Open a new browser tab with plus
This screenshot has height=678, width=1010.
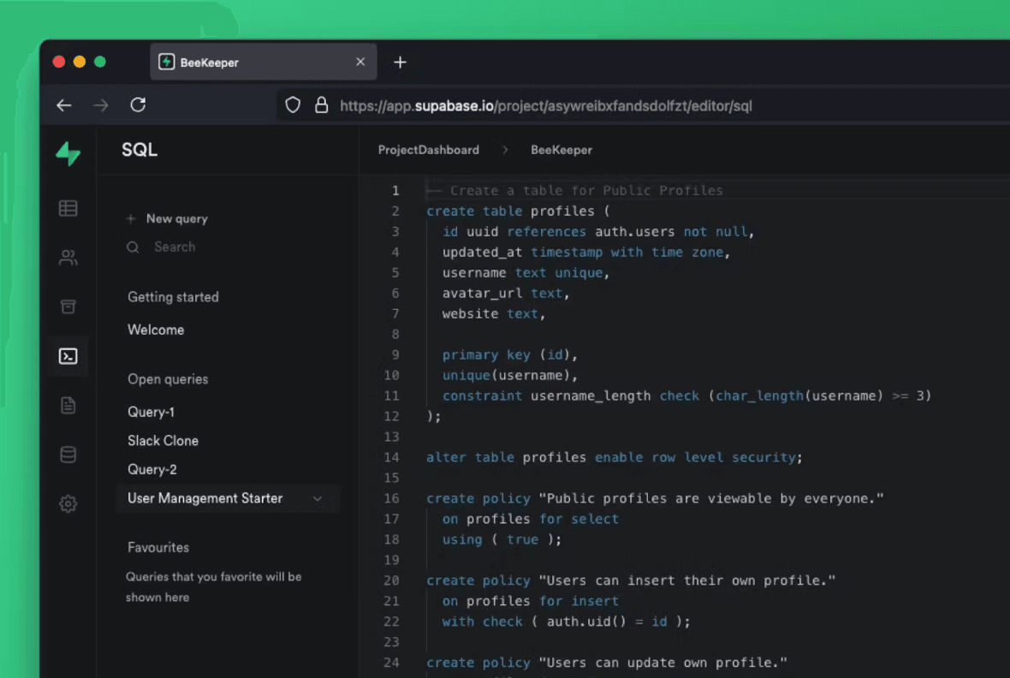(400, 62)
